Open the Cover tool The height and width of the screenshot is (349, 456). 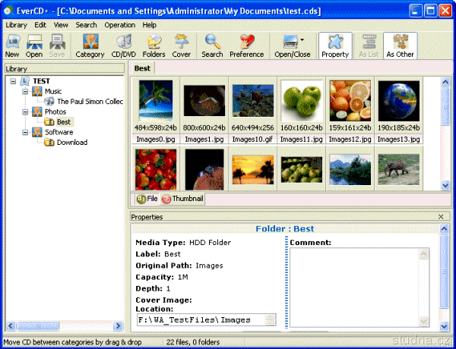click(182, 46)
